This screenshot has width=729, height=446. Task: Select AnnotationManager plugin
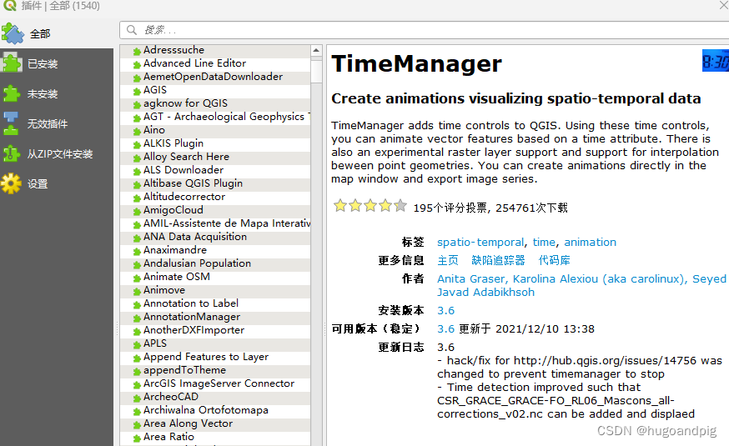pos(215,317)
